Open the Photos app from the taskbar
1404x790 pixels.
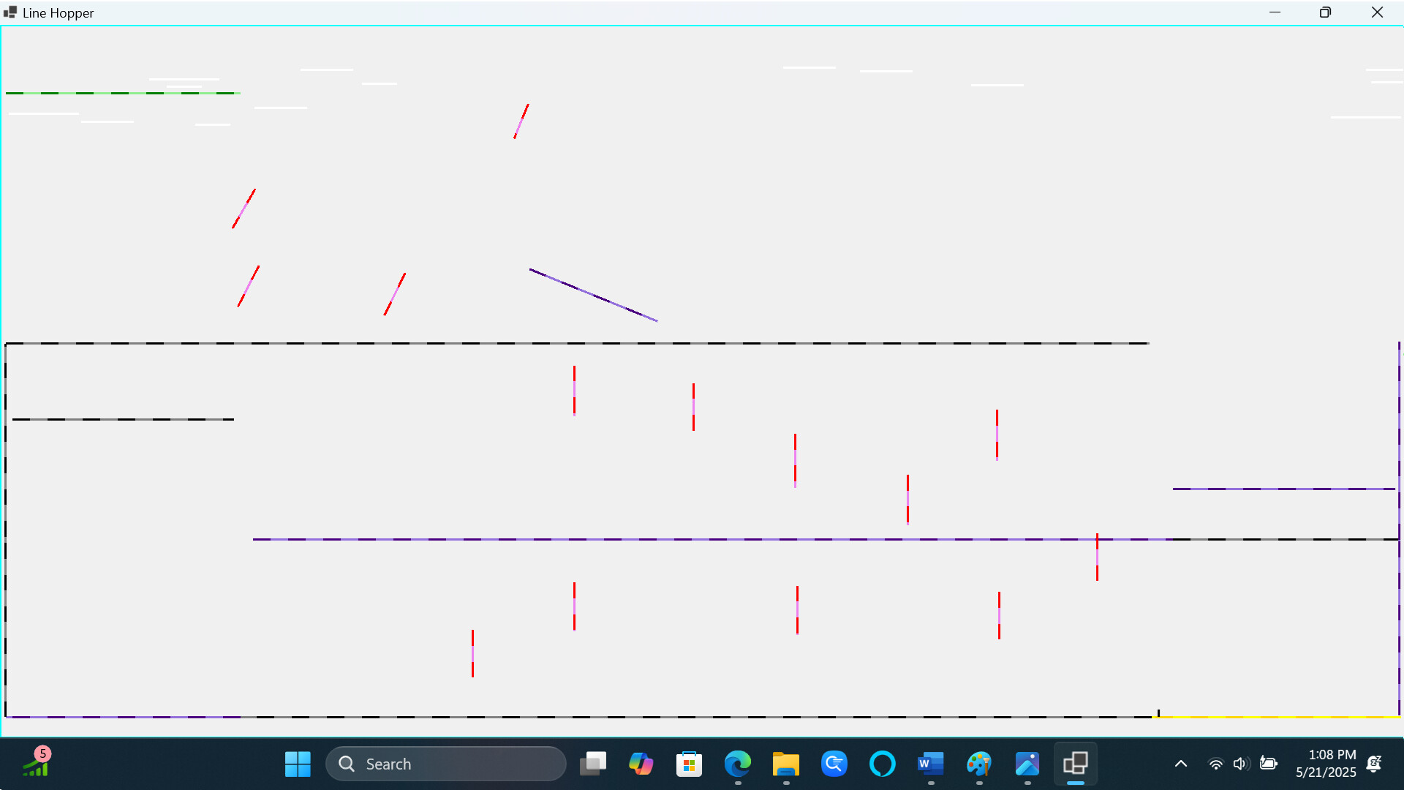(1027, 763)
